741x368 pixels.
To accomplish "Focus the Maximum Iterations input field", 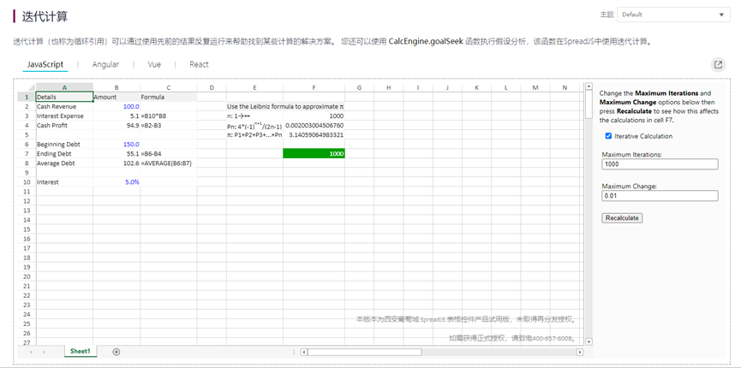I will 660,164.
